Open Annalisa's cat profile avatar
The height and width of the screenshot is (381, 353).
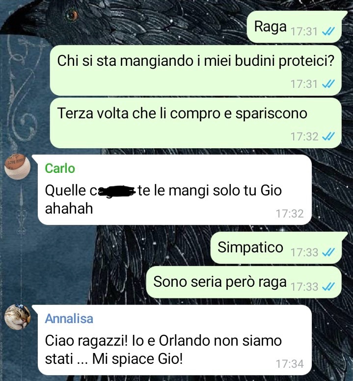[x=17, y=317]
